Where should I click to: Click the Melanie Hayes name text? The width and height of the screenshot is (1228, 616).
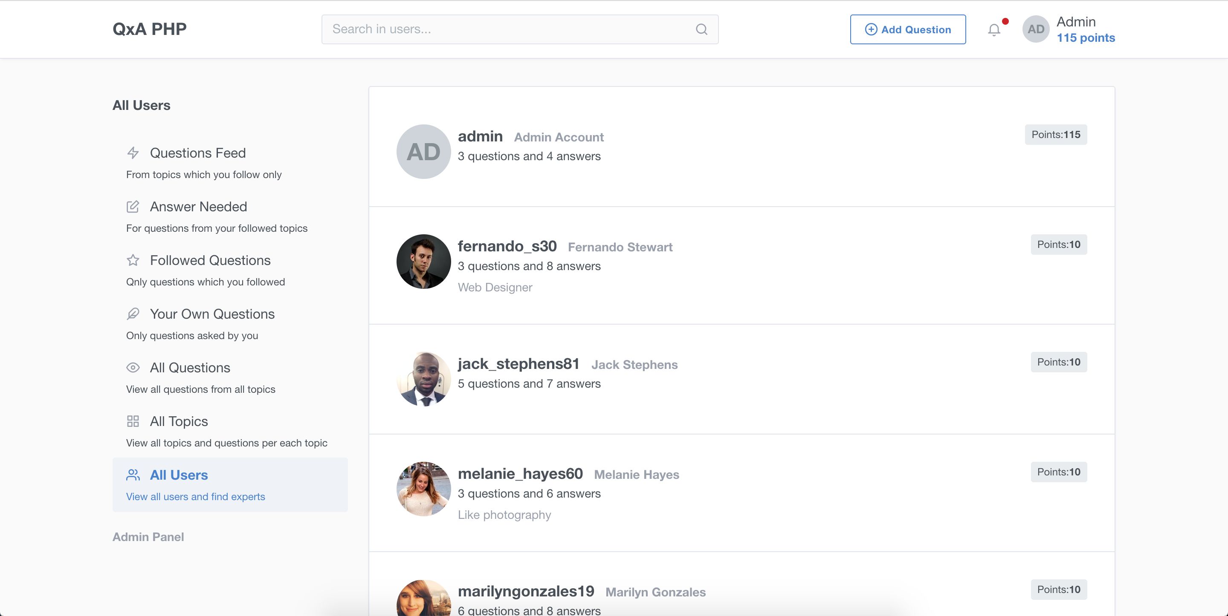(637, 475)
